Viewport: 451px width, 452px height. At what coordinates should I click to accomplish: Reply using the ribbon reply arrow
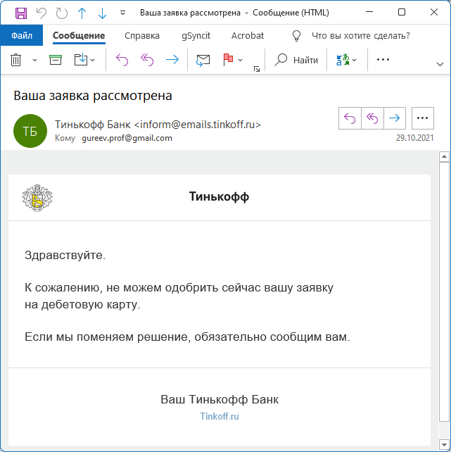[122, 60]
